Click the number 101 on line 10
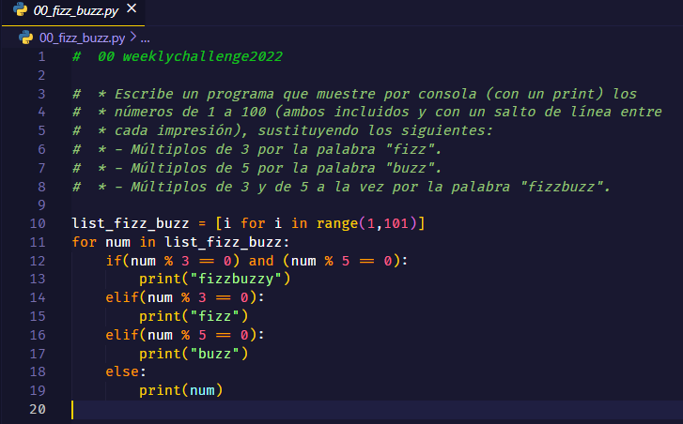Viewport: 683px width, 424px height. point(396,223)
